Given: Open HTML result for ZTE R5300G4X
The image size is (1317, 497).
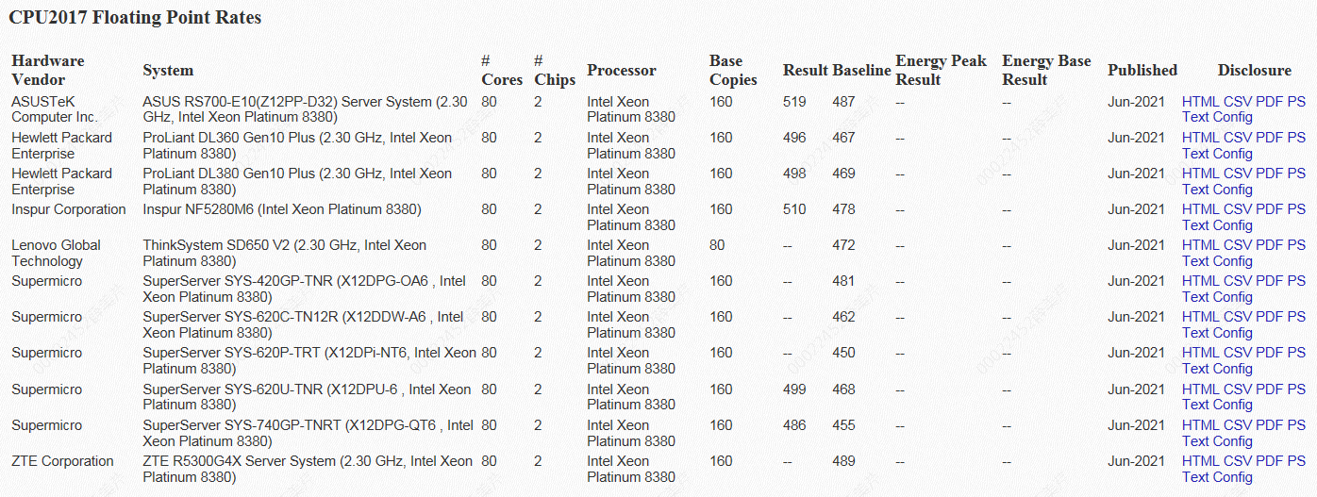Looking at the screenshot, I should click(1200, 461).
